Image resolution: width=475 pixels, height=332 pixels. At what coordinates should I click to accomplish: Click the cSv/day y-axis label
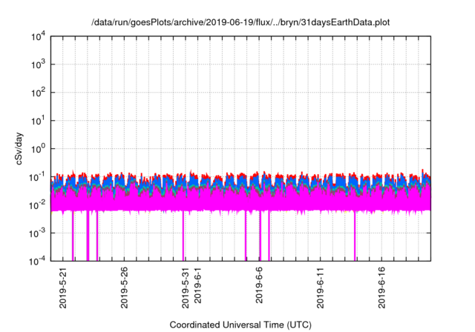coord(19,148)
